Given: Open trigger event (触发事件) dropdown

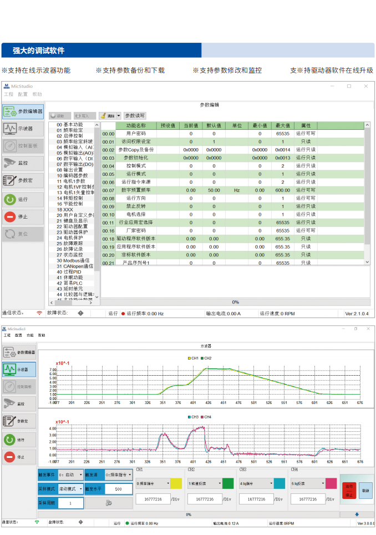Looking at the screenshot, I should (70, 475).
